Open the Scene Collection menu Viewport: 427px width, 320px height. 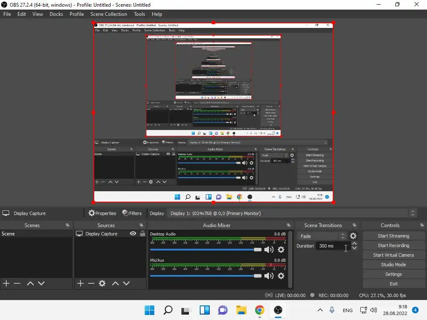click(x=109, y=14)
